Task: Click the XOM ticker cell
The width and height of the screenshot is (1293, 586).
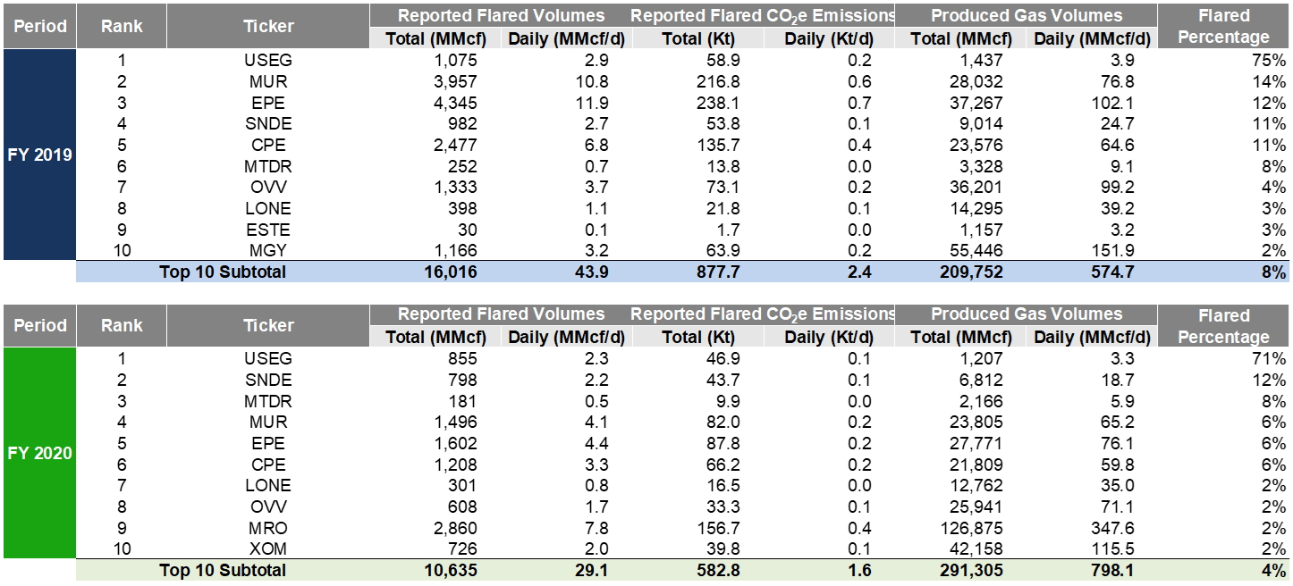Action: point(269,549)
